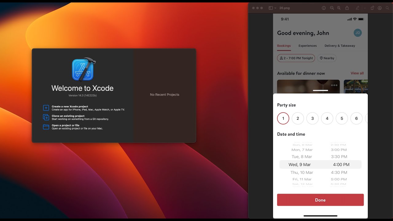Image resolution: width=393 pixels, height=221 pixels.
Task: Switch to the Experiences tab
Action: point(308,46)
